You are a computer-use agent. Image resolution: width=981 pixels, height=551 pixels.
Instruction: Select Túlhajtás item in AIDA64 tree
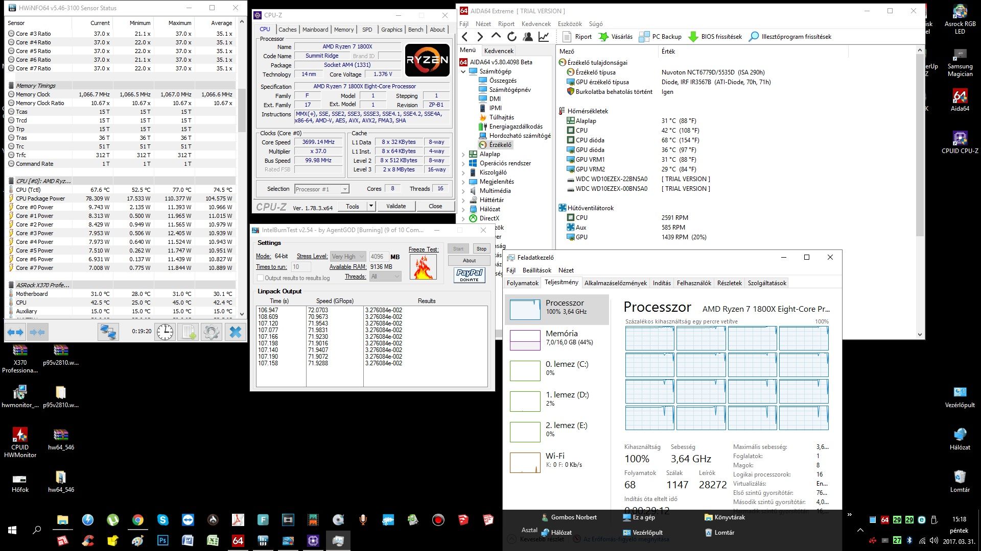[496, 117]
